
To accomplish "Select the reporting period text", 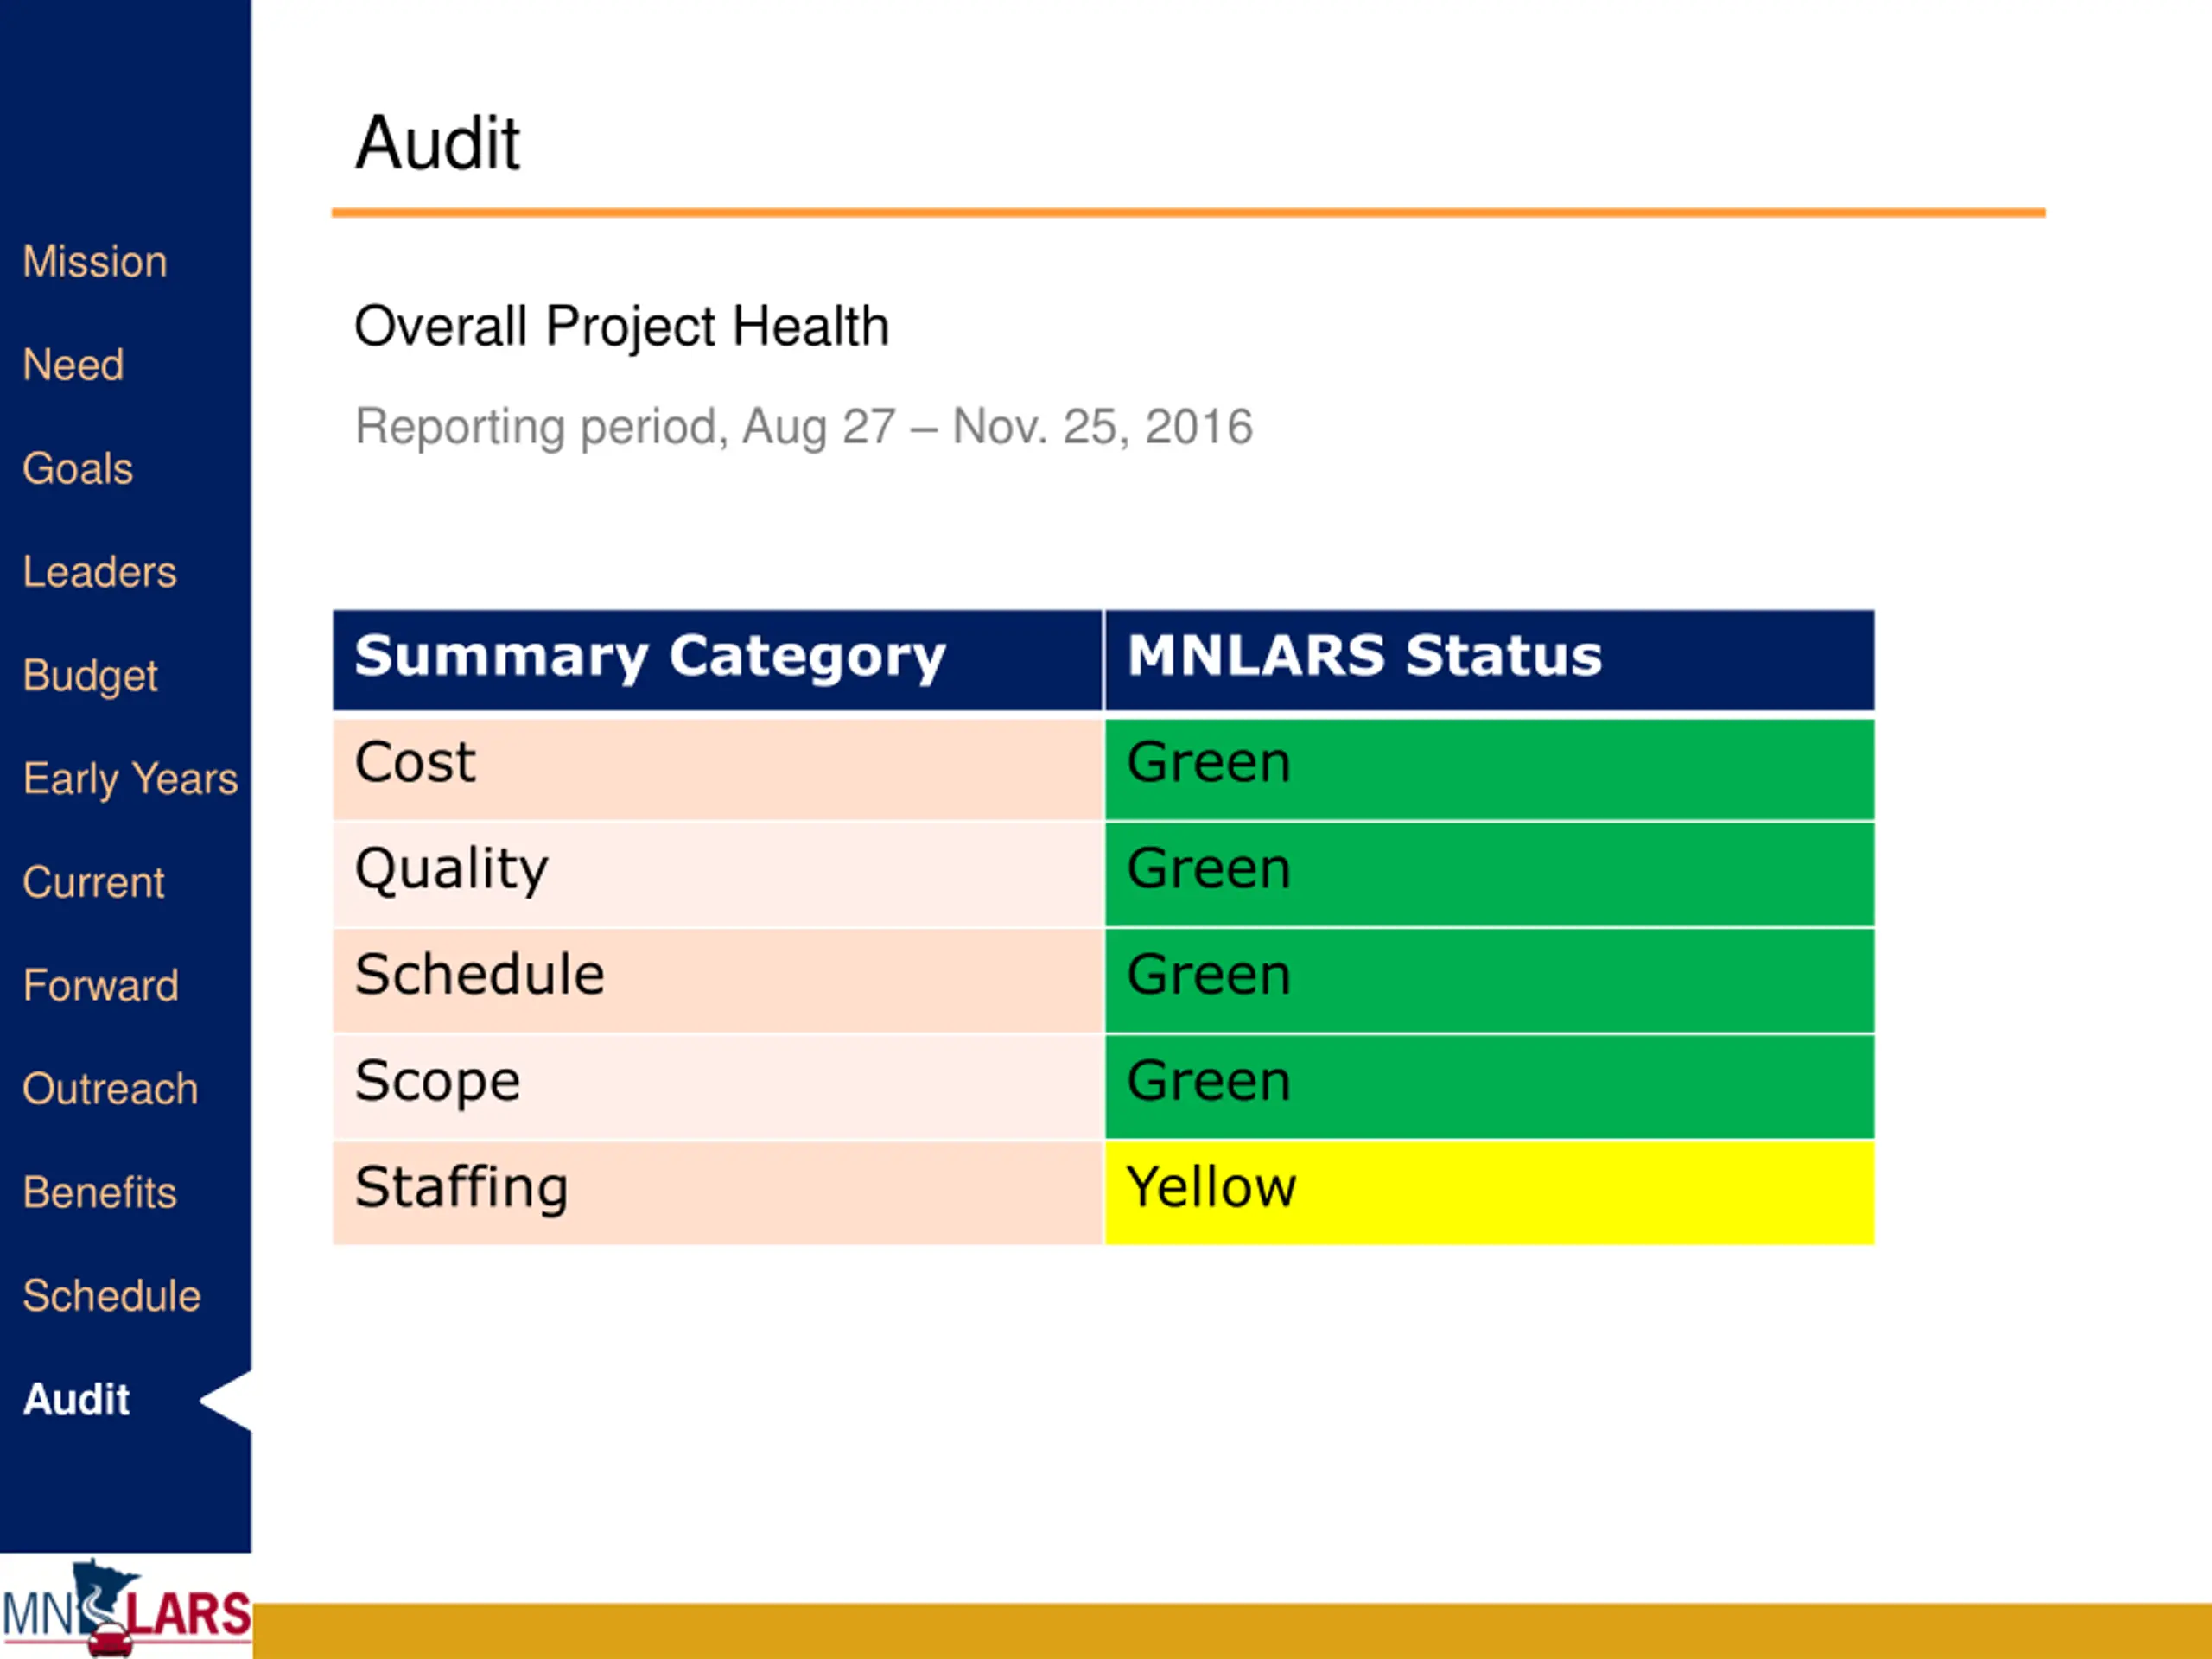I will 804,427.
